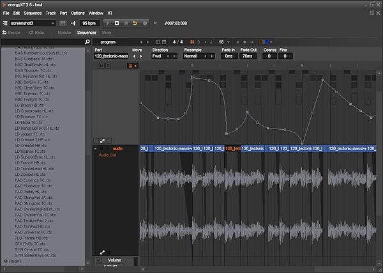The image size is (383, 273).
Task: Move part left with Move arrow
Action: coord(134,56)
